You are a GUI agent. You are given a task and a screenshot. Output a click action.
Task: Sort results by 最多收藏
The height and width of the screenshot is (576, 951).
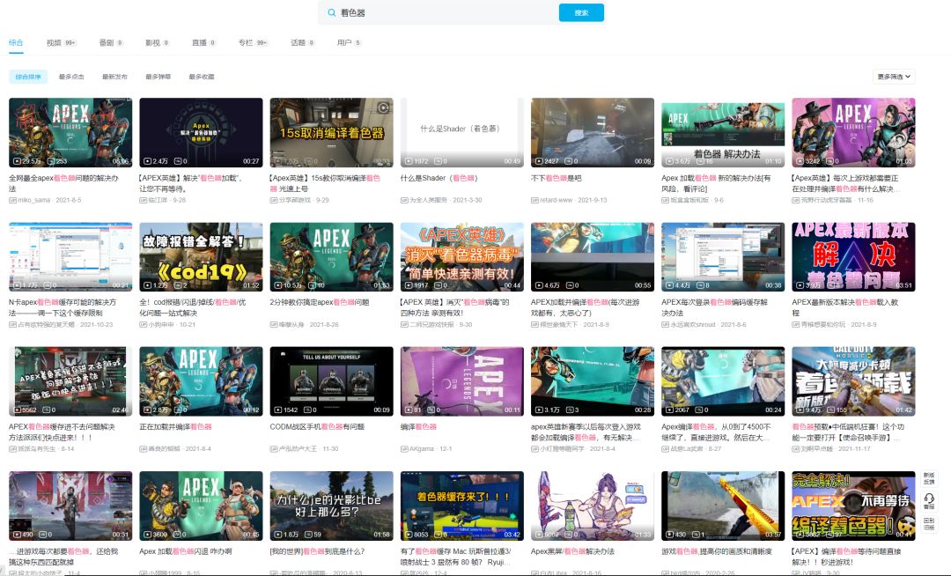[202, 77]
